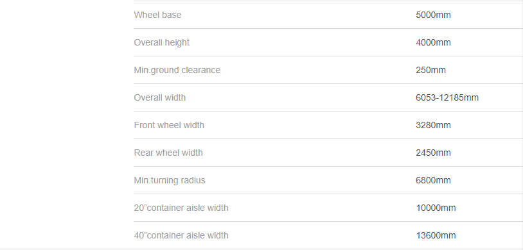Click the 40"container aisle width label

click(x=181, y=236)
